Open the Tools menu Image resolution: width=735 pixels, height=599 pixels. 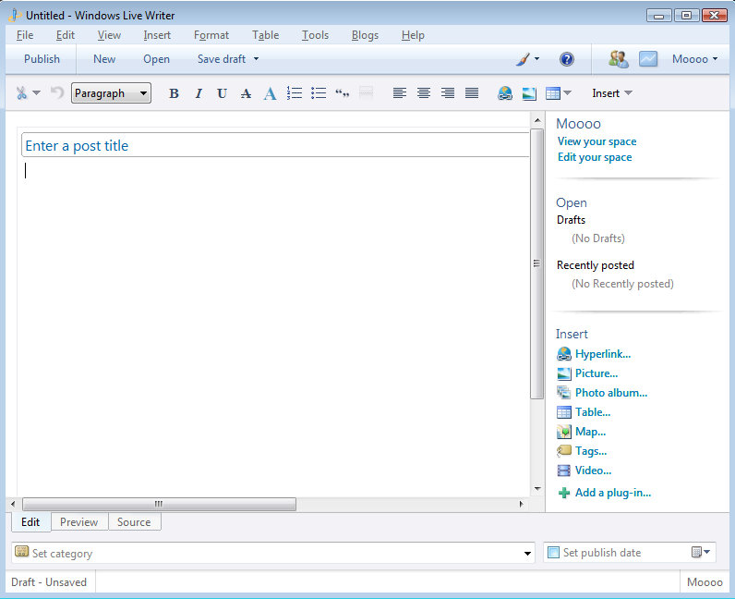click(315, 35)
